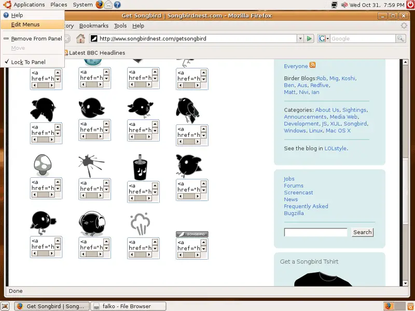Focus the sidebar search text field
The image size is (415, 311).
[x=315, y=232]
